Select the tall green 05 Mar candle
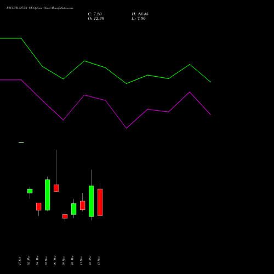Viewport: 274px width, 274px height. [x=48, y=195]
